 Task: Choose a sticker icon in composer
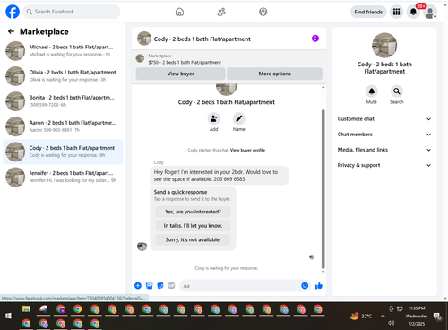click(x=160, y=286)
